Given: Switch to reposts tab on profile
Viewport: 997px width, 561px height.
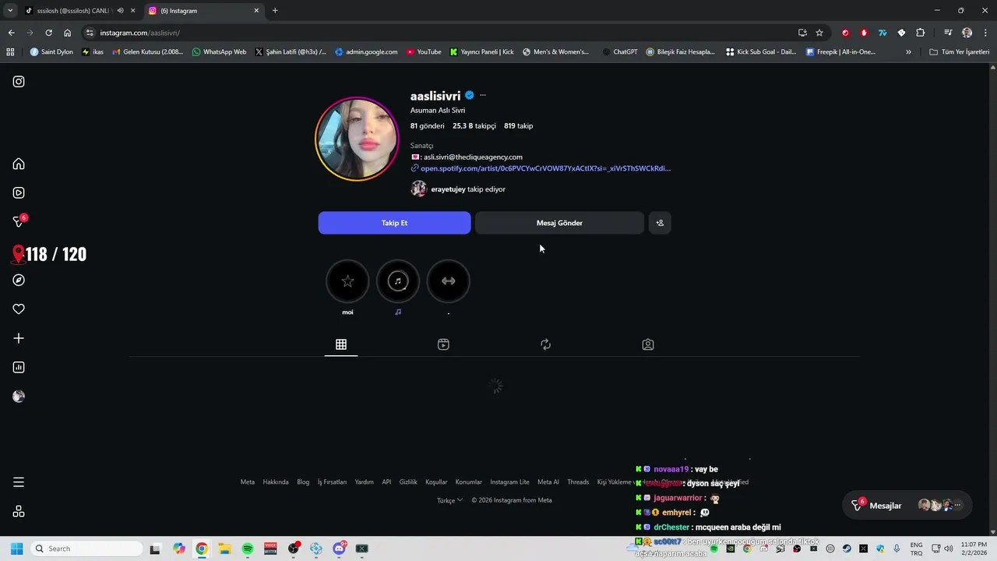Looking at the screenshot, I should 545,344.
